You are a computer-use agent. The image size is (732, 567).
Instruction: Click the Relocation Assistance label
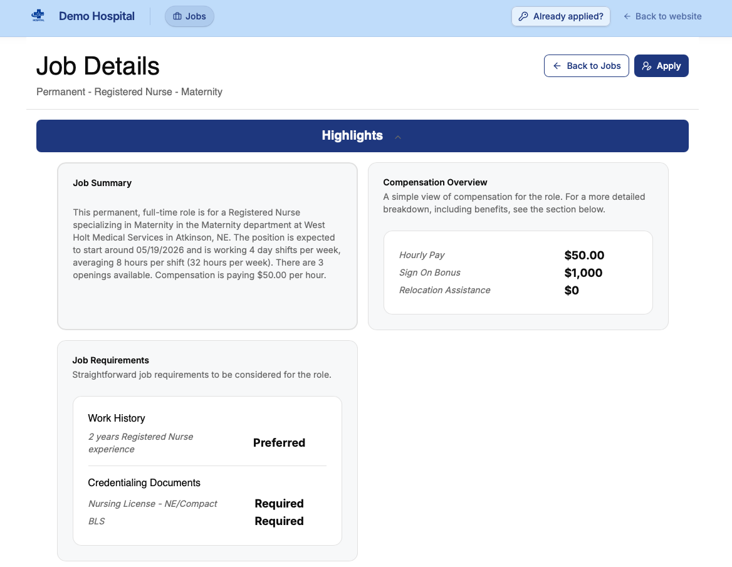coord(444,290)
